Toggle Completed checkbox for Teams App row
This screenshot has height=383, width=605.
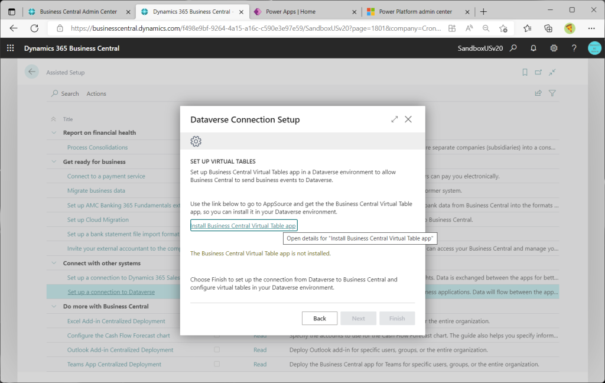coord(217,363)
